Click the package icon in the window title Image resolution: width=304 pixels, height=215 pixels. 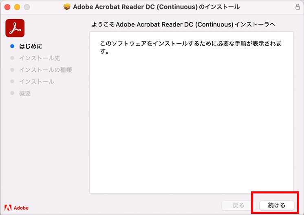[x=67, y=7]
